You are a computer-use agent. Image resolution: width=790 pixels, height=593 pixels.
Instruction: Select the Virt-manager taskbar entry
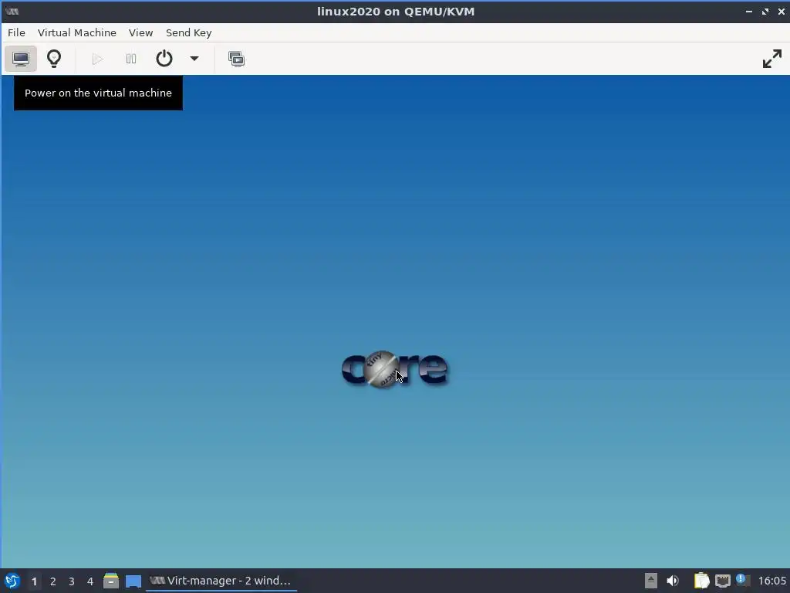click(221, 581)
